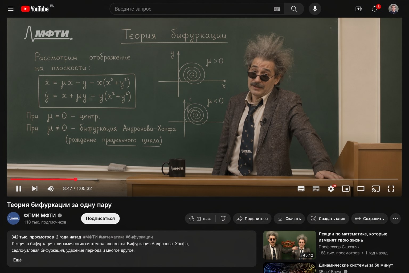409x273 pixels.
Task: Toggle the dimmed subtitles icon in player
Action: (316, 189)
